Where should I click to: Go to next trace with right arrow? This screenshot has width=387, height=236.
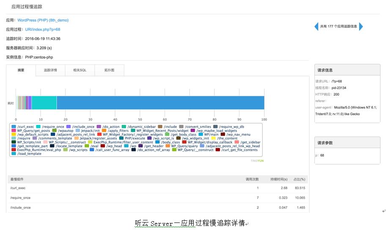coord(361,26)
